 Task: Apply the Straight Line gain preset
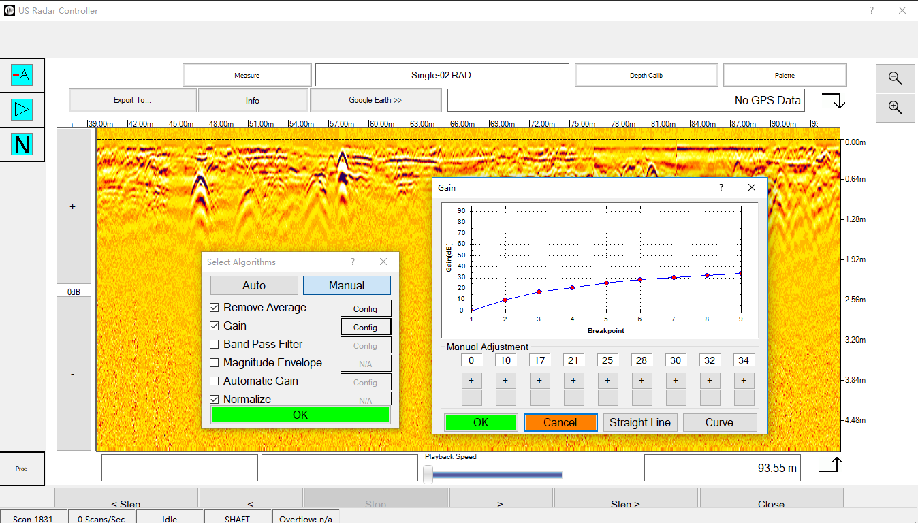pyautogui.click(x=639, y=422)
